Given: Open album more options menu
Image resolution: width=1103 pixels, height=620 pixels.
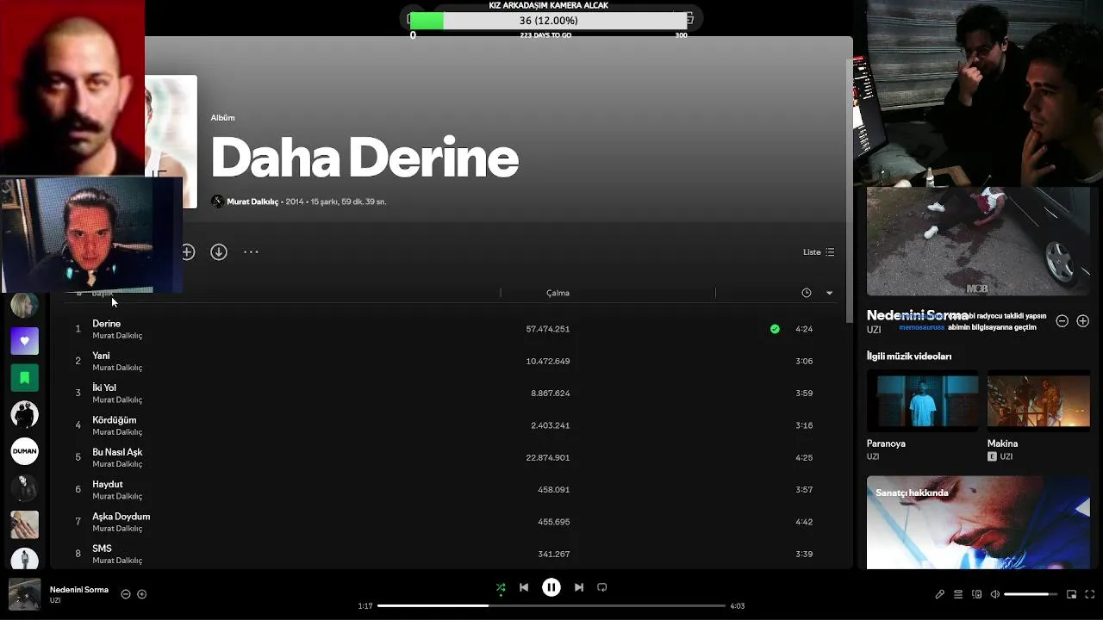Looking at the screenshot, I should click(251, 252).
